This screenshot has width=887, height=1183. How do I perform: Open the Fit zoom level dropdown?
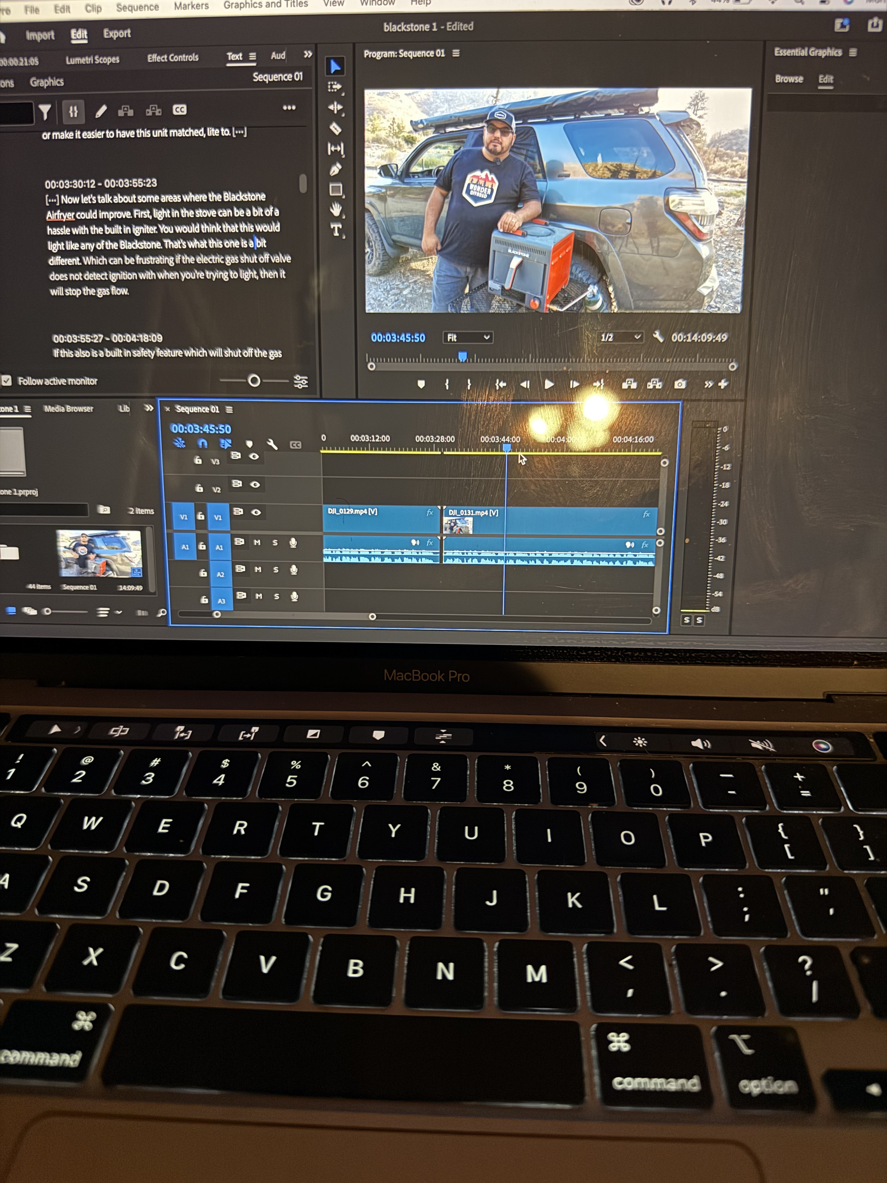468,337
